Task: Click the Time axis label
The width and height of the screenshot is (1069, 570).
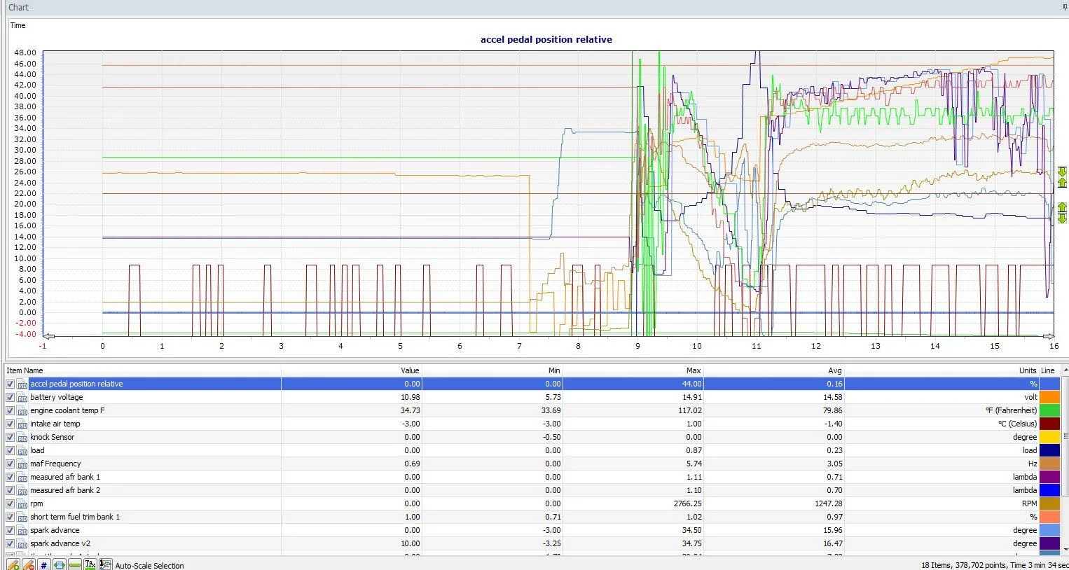Action: point(18,25)
